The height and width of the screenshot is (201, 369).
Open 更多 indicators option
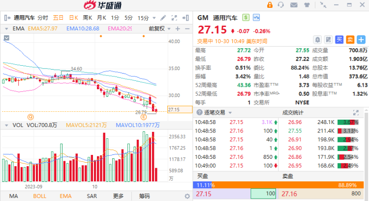118,196
